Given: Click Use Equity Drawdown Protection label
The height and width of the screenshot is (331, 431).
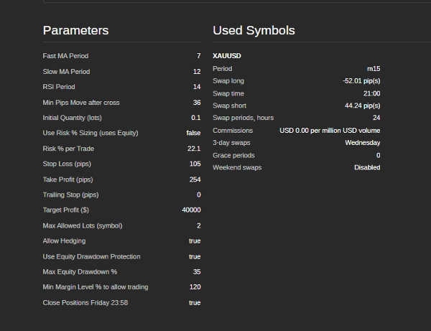Looking at the screenshot, I should [x=91, y=256].
